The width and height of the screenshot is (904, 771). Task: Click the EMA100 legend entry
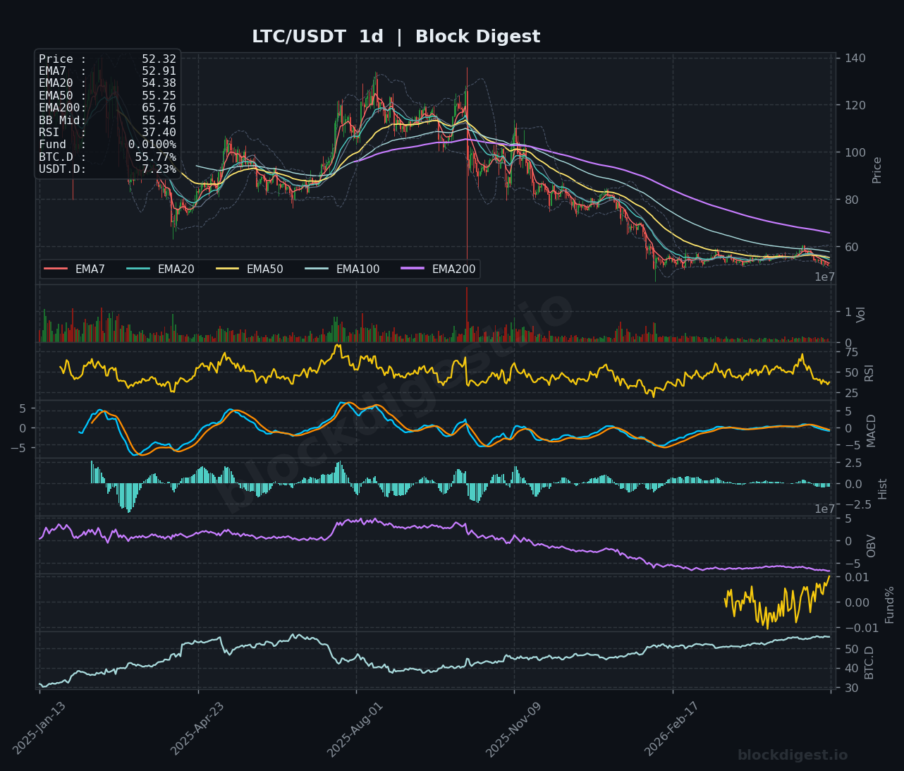(343, 269)
